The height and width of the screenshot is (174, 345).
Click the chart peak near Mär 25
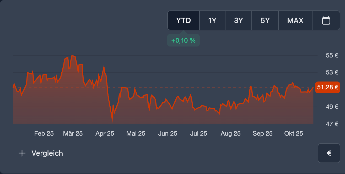tap(73, 56)
